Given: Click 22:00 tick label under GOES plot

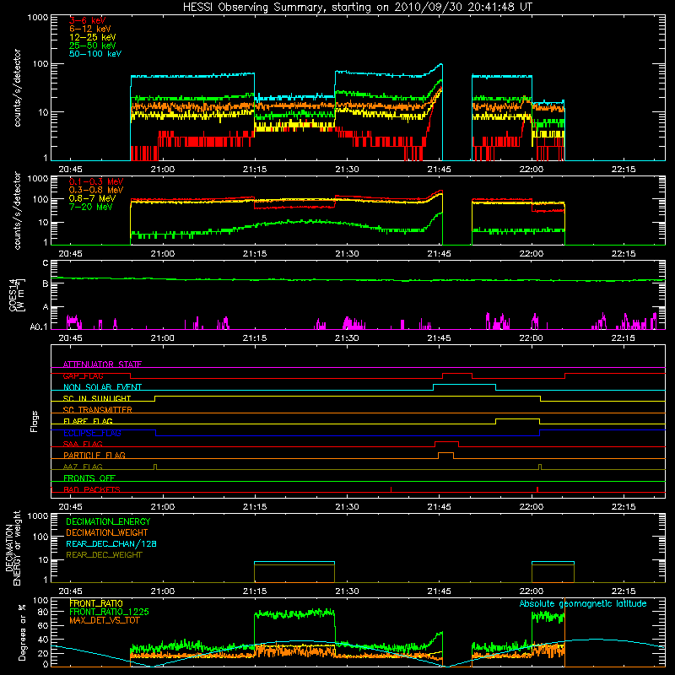Looking at the screenshot, I should click(x=532, y=338).
